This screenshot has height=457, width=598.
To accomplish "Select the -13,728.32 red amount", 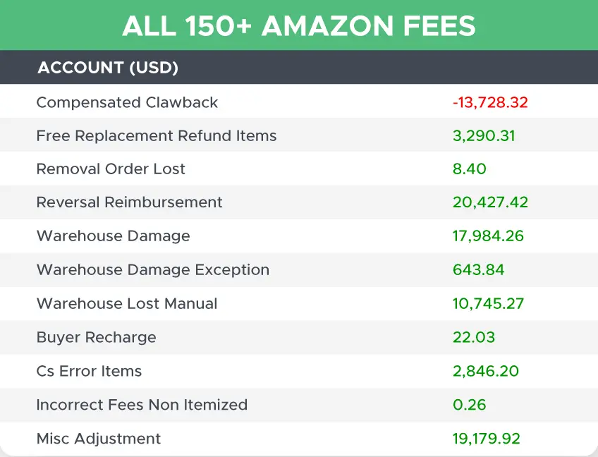I will (x=490, y=102).
